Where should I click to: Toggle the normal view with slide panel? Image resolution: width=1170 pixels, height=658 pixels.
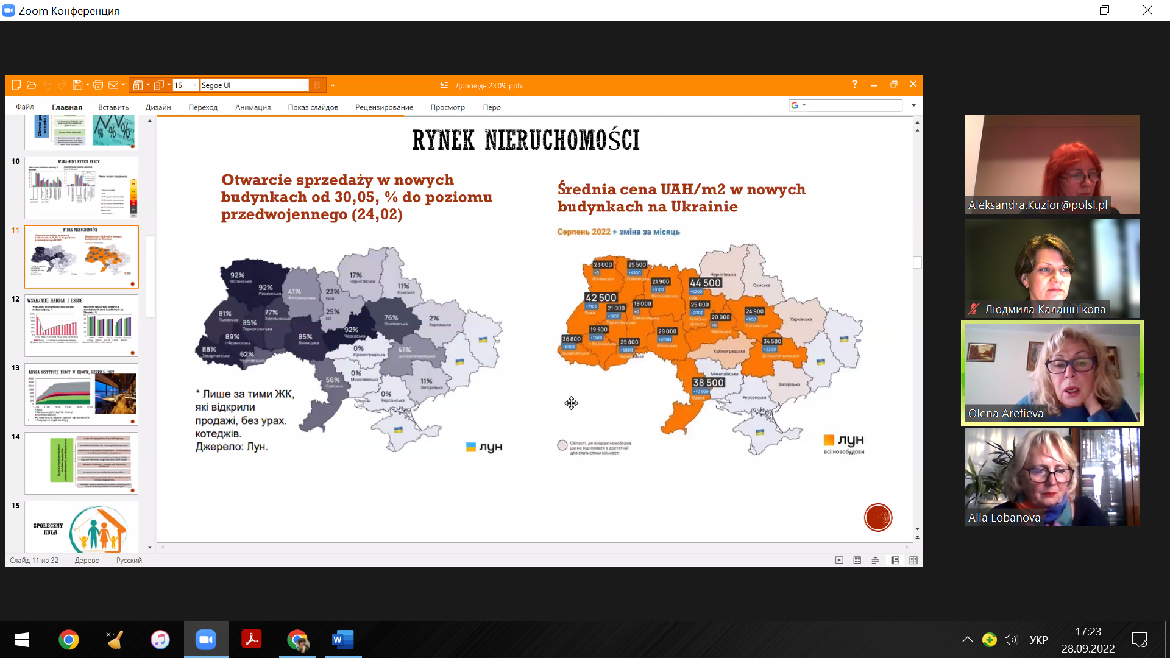point(895,561)
